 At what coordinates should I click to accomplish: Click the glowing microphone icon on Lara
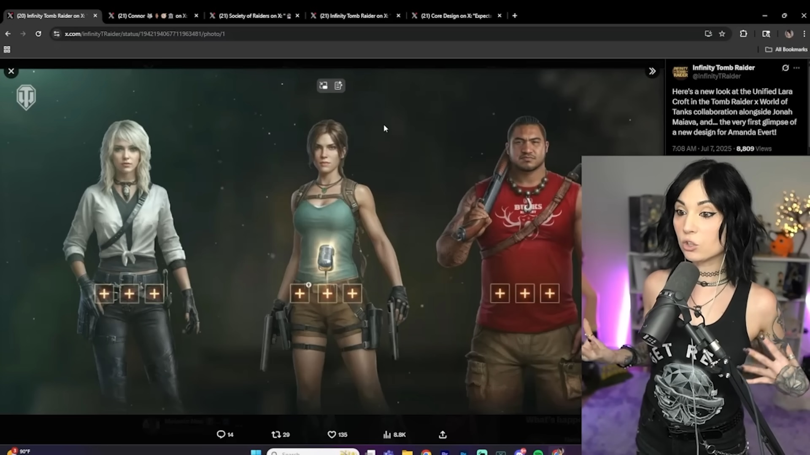[x=325, y=257]
